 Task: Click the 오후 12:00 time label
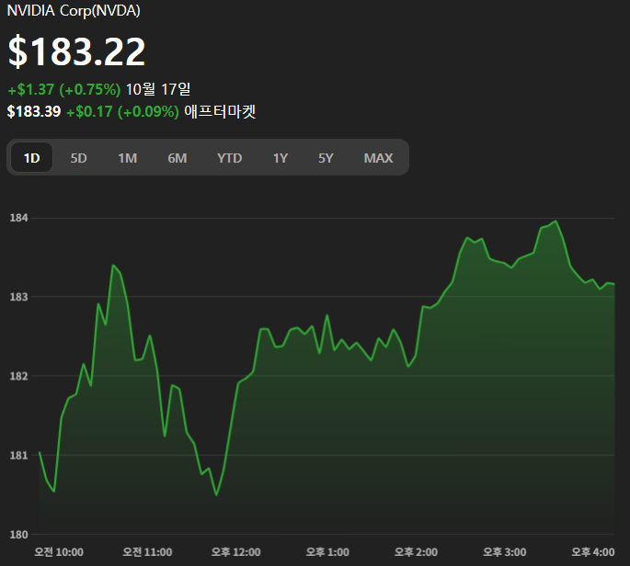(235, 552)
